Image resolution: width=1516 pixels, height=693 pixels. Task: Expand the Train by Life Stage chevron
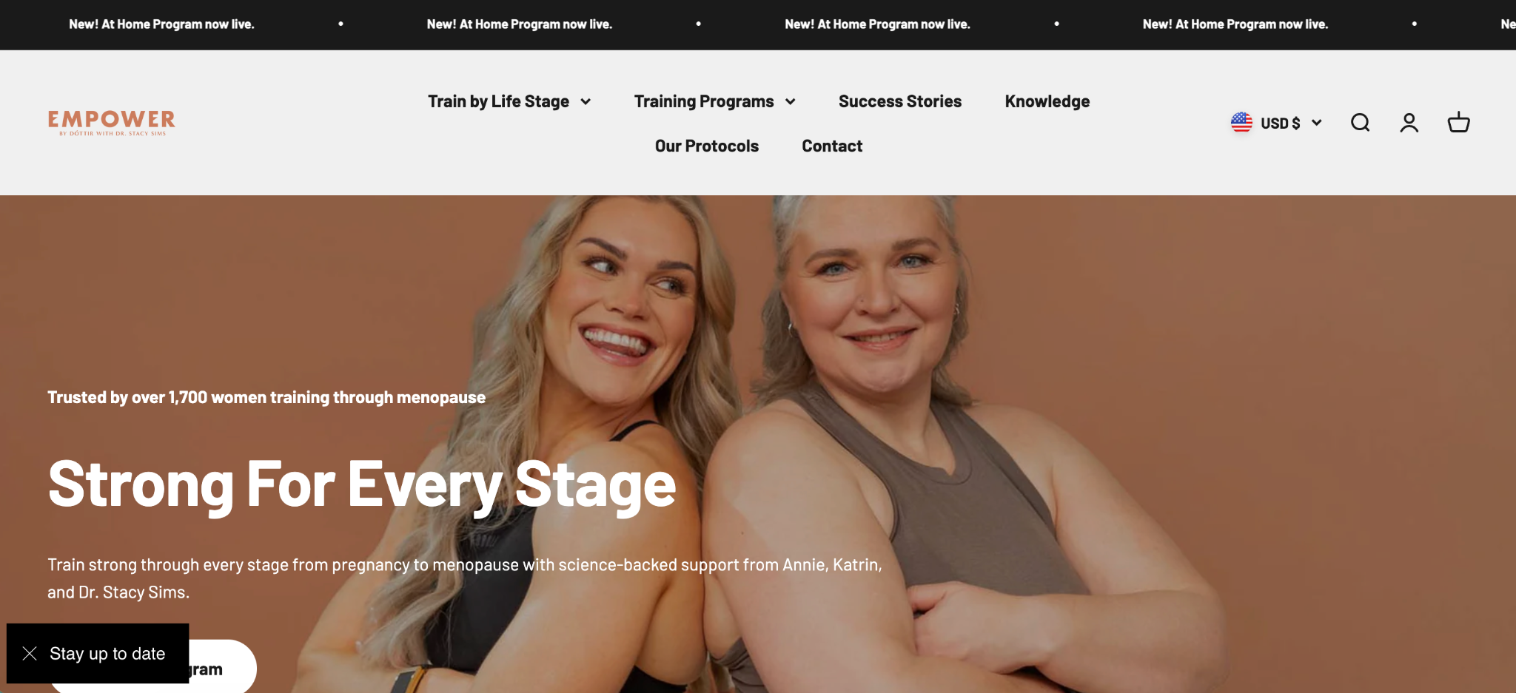pos(586,102)
